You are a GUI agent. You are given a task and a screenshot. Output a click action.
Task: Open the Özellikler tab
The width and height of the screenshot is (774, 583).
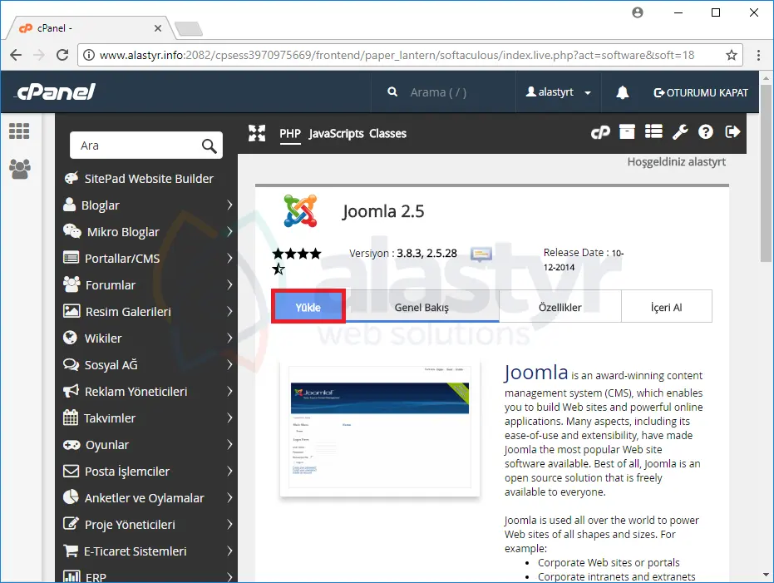pos(560,307)
